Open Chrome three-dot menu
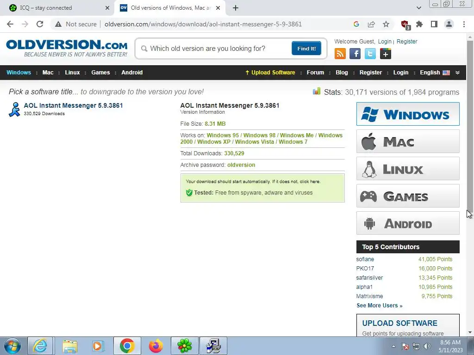474x355 pixels. point(464,24)
